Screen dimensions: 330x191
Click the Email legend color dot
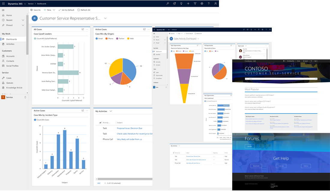pyautogui.click(x=97, y=39)
